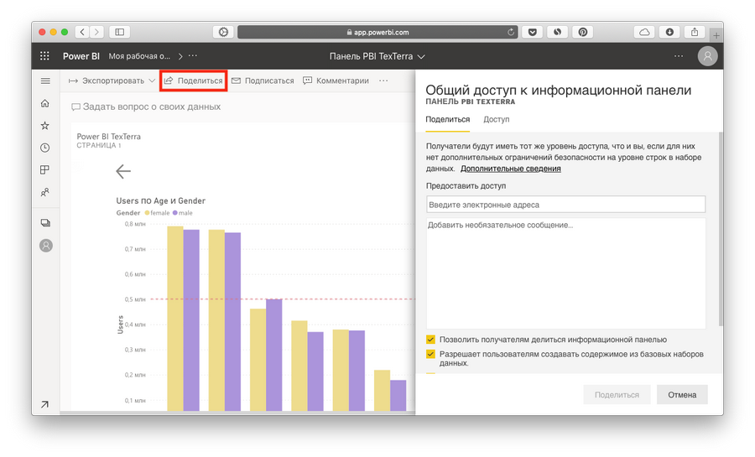Click Задать вопрос о своих данных box

[146, 106]
